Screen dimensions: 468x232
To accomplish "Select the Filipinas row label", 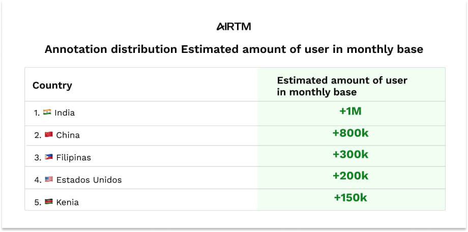I will click(74, 158).
